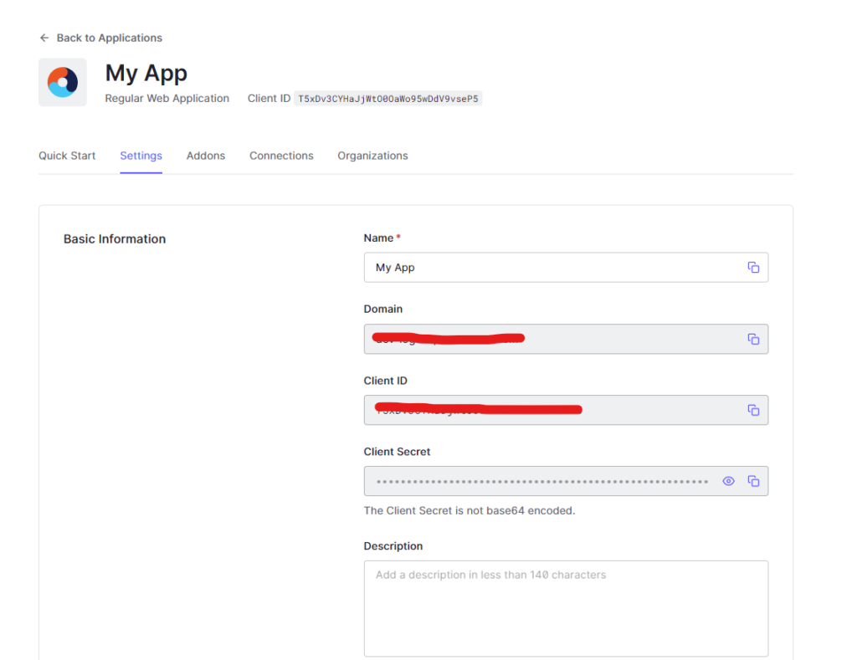The width and height of the screenshot is (857, 660).
Task: Switch to the Quick Start tab
Action: pos(67,156)
